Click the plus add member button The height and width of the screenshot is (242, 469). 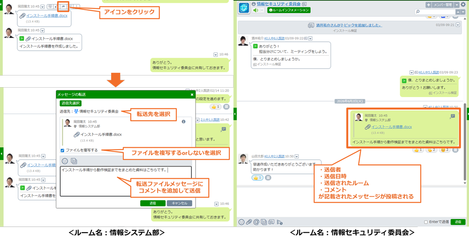click(429, 5)
